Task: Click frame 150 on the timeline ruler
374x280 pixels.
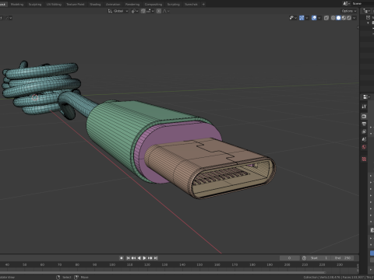Action: pos(199,264)
